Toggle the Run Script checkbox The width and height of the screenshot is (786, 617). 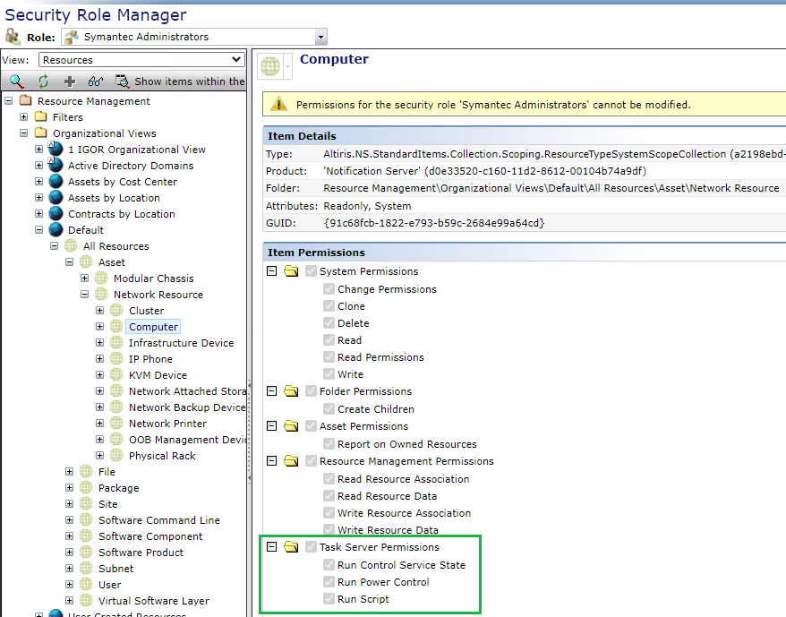pos(329,599)
